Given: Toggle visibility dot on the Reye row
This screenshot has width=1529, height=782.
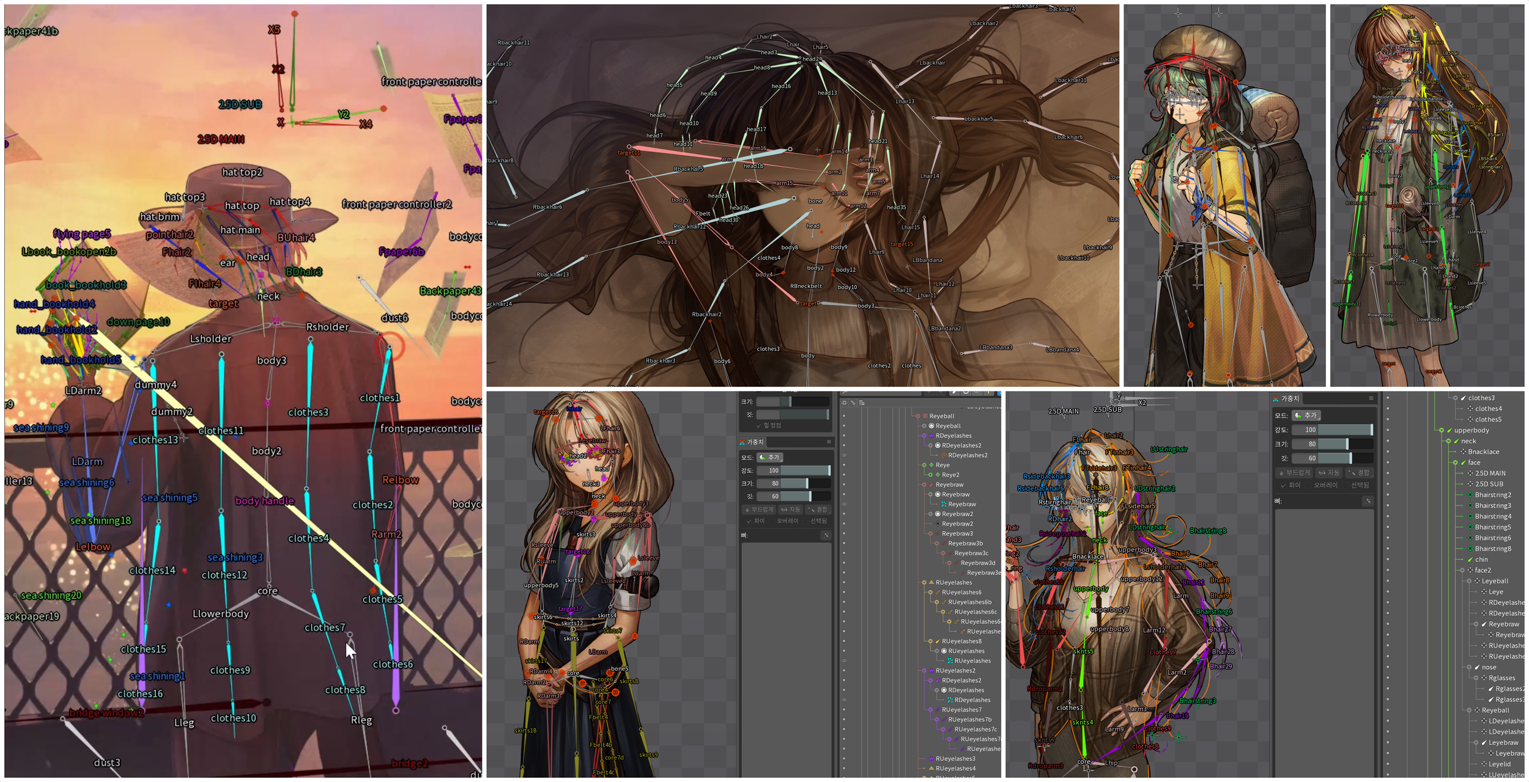Looking at the screenshot, I should coord(844,465).
